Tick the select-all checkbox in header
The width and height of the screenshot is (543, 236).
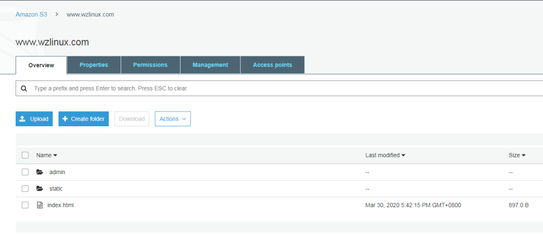point(25,155)
